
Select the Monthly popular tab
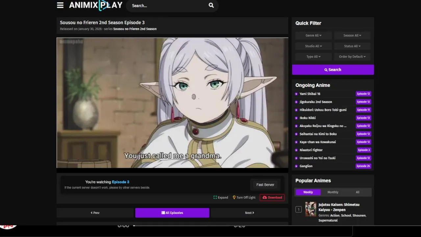pyautogui.click(x=333, y=192)
